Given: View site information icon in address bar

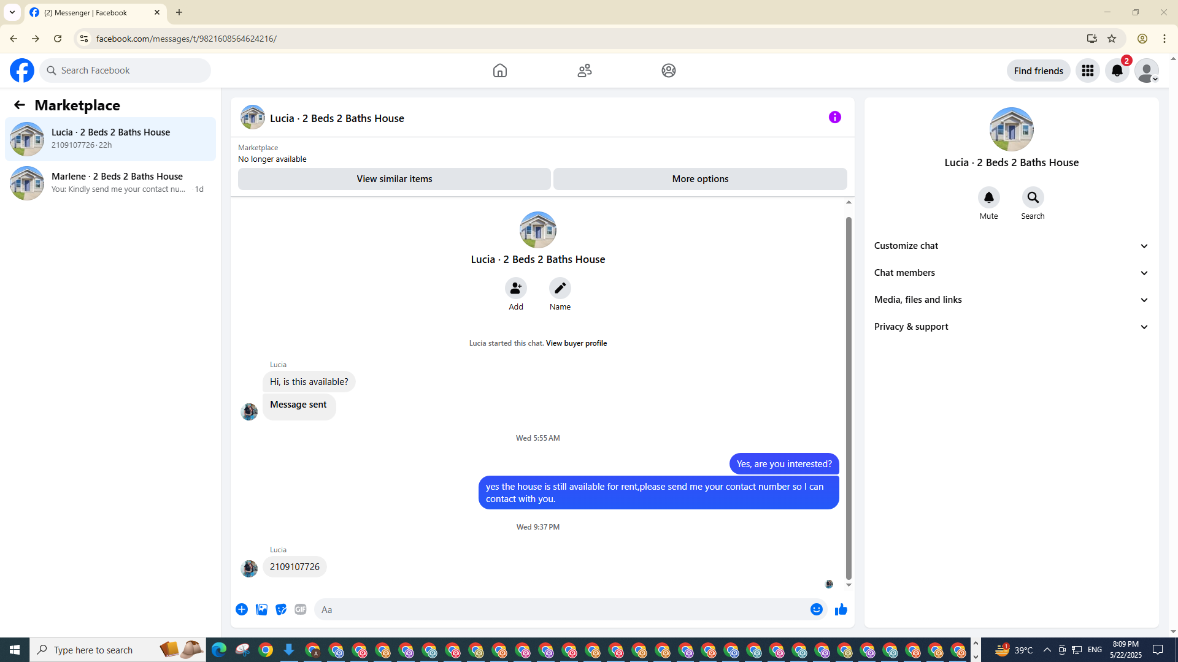Looking at the screenshot, I should point(84,39).
